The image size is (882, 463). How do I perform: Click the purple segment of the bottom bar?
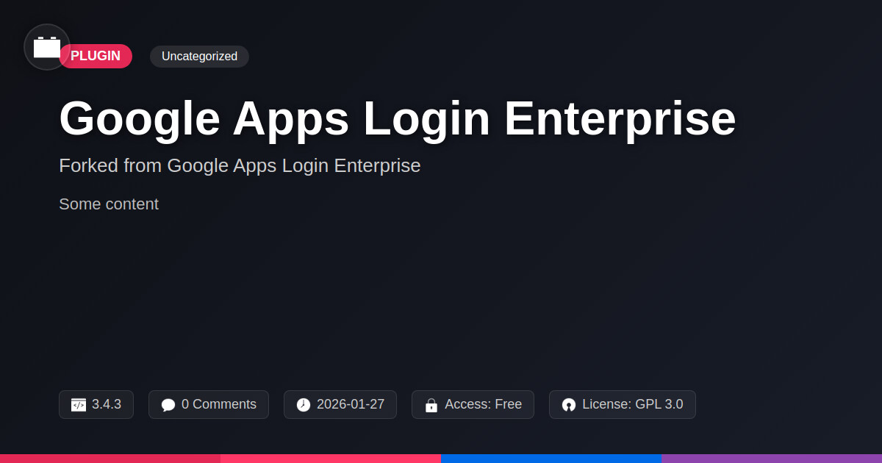click(772, 458)
